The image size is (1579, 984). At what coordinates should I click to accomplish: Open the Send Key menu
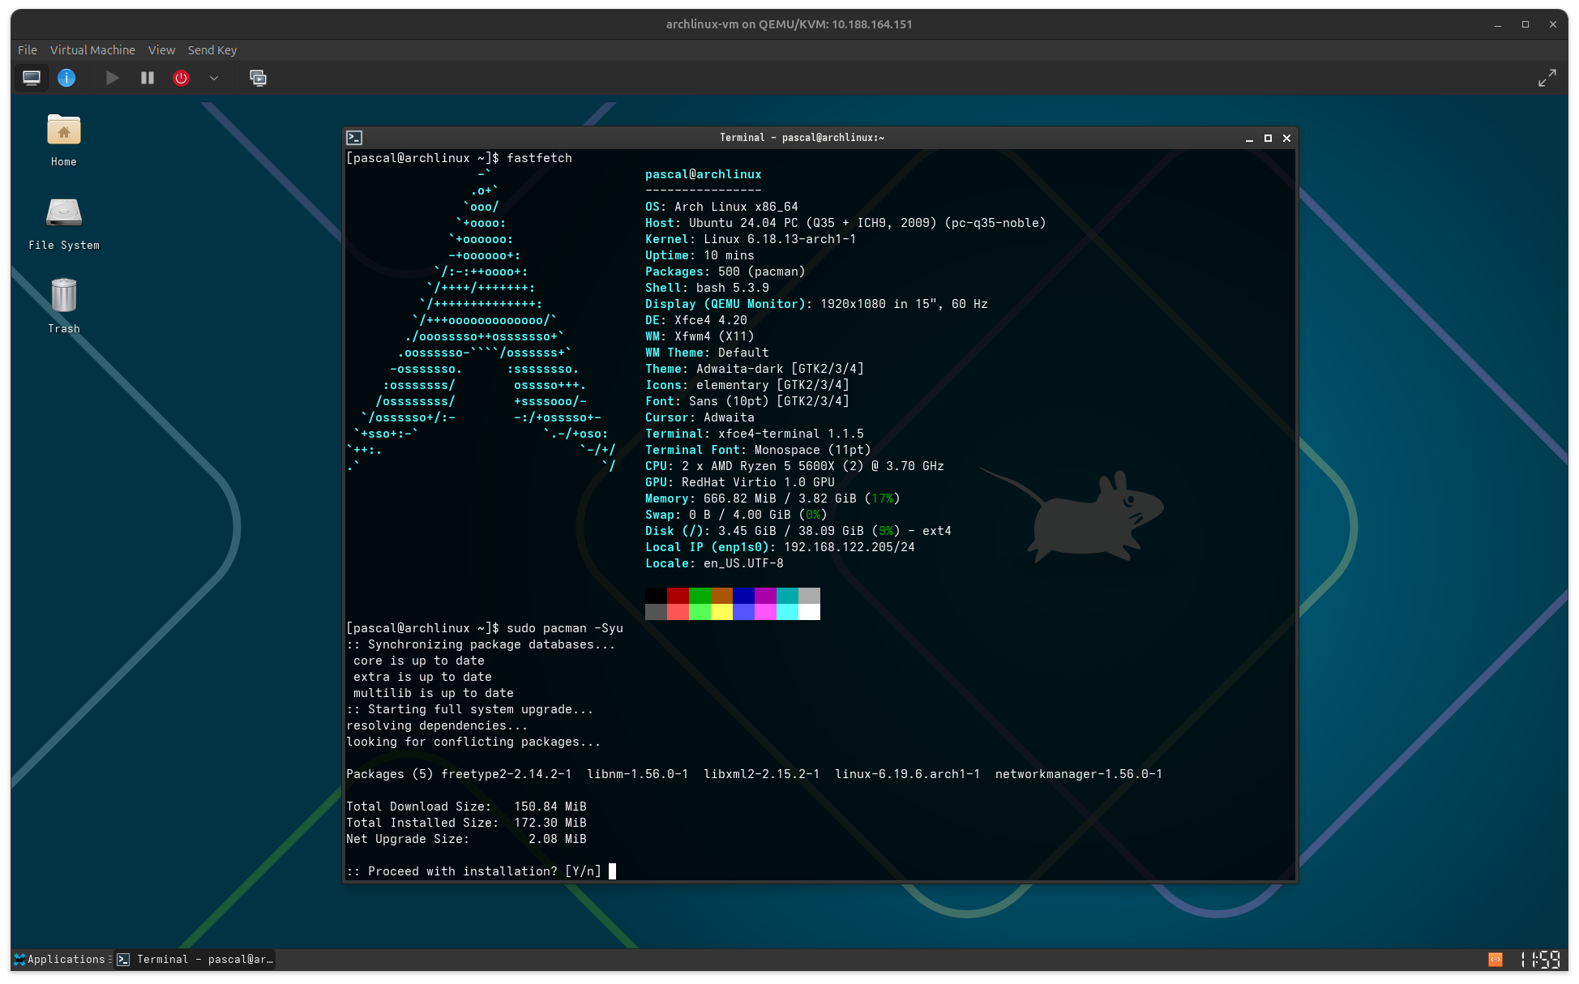212,49
